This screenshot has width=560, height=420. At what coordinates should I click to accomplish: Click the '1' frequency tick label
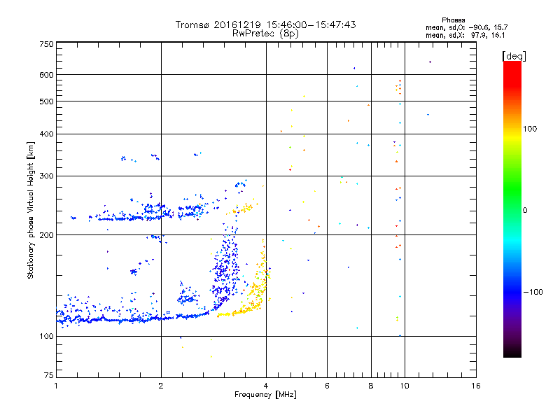tap(56, 386)
